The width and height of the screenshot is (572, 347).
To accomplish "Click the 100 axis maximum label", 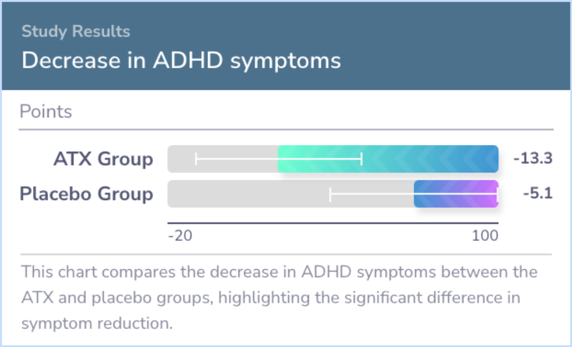I will click(485, 236).
